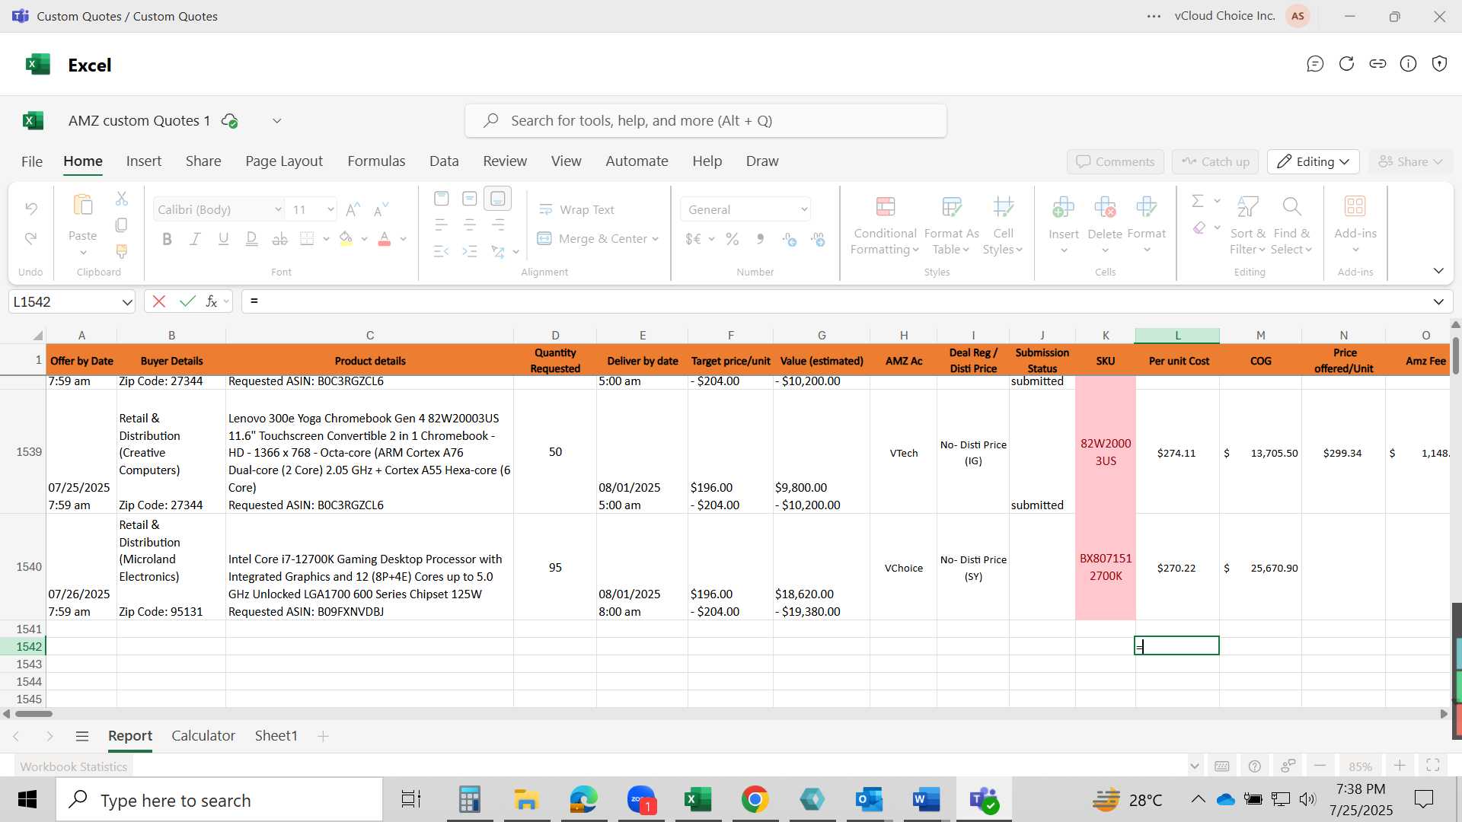Click the Align Right icon
Screen dimensions: 1462x822
tap(498, 225)
